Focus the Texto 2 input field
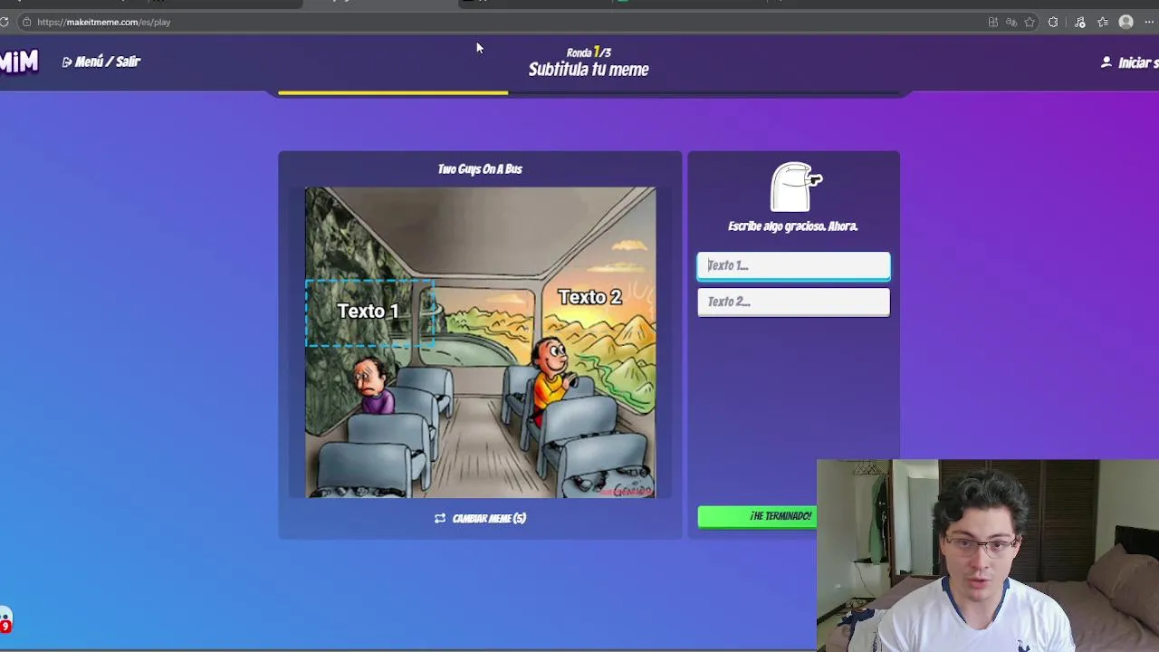The image size is (1159, 652). [793, 302]
